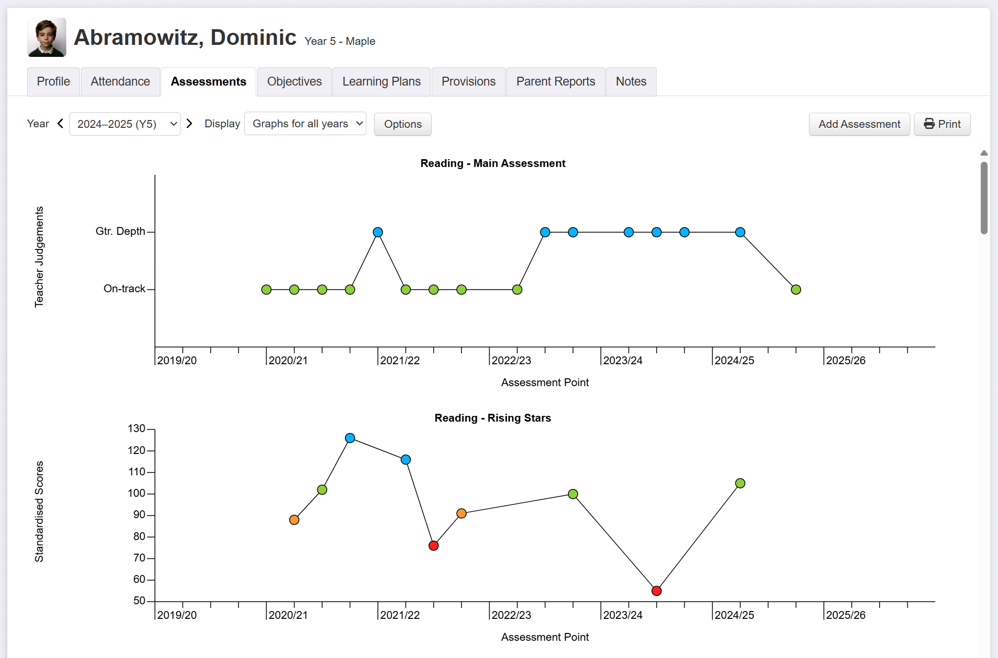Click the scrollbar up arrow
Image resolution: width=998 pixels, height=658 pixels.
click(983, 153)
